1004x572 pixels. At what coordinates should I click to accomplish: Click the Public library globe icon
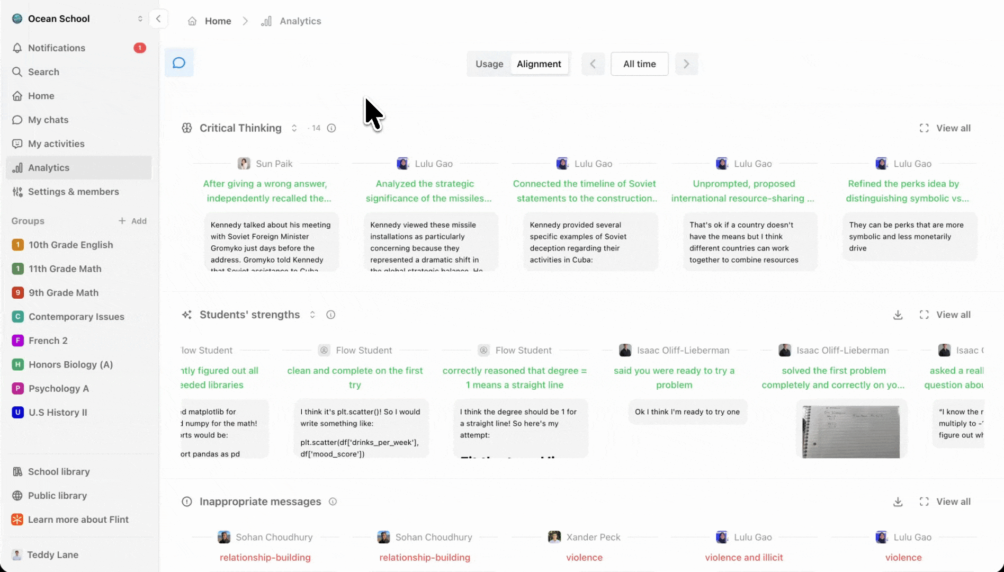click(x=17, y=496)
